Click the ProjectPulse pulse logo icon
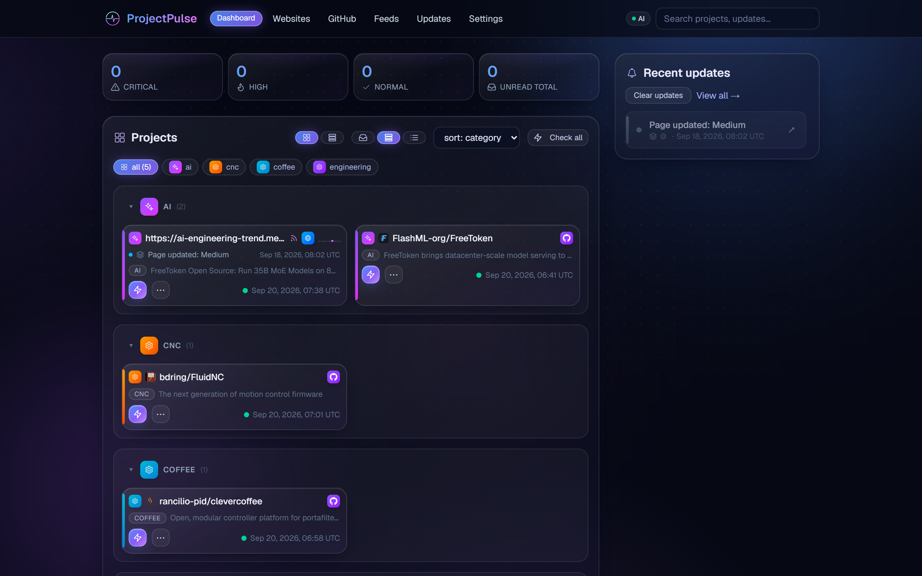Screen dimensions: 922x576 pyautogui.click(x=112, y=18)
